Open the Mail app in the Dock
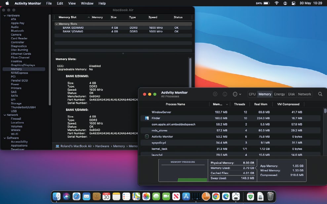The height and width of the screenshot is (204, 327). (86, 196)
